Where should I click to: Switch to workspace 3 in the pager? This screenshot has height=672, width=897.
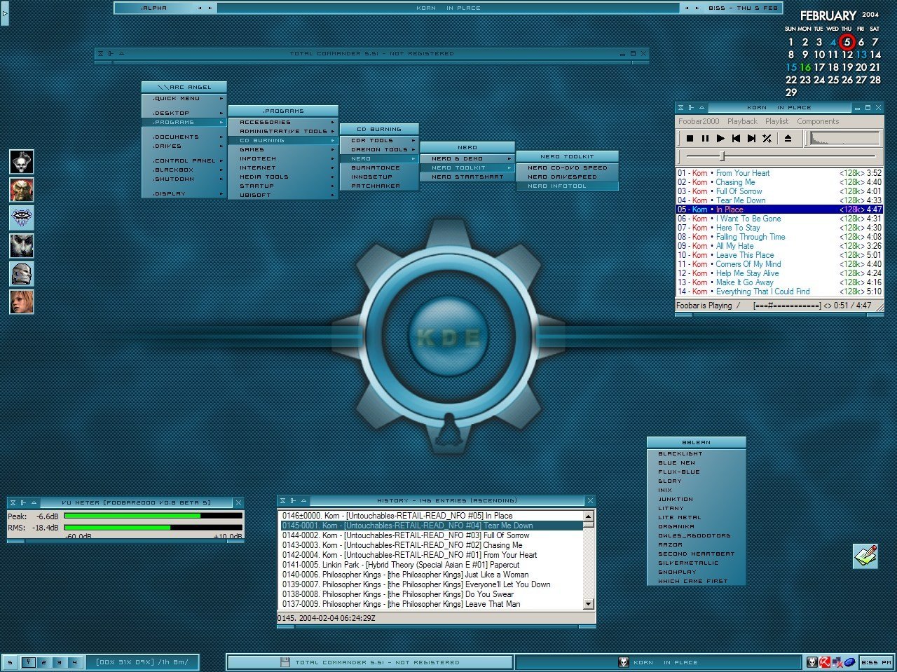pyautogui.click(x=58, y=662)
